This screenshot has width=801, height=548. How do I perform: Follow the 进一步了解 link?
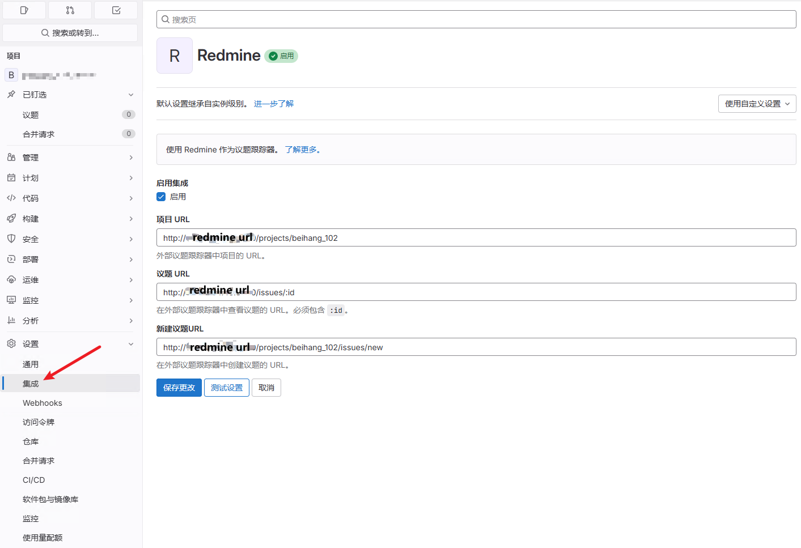point(274,104)
